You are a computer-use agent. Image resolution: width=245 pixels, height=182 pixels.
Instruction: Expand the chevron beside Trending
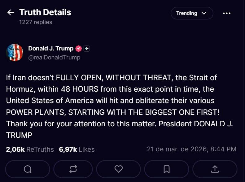pyautogui.click(x=204, y=13)
